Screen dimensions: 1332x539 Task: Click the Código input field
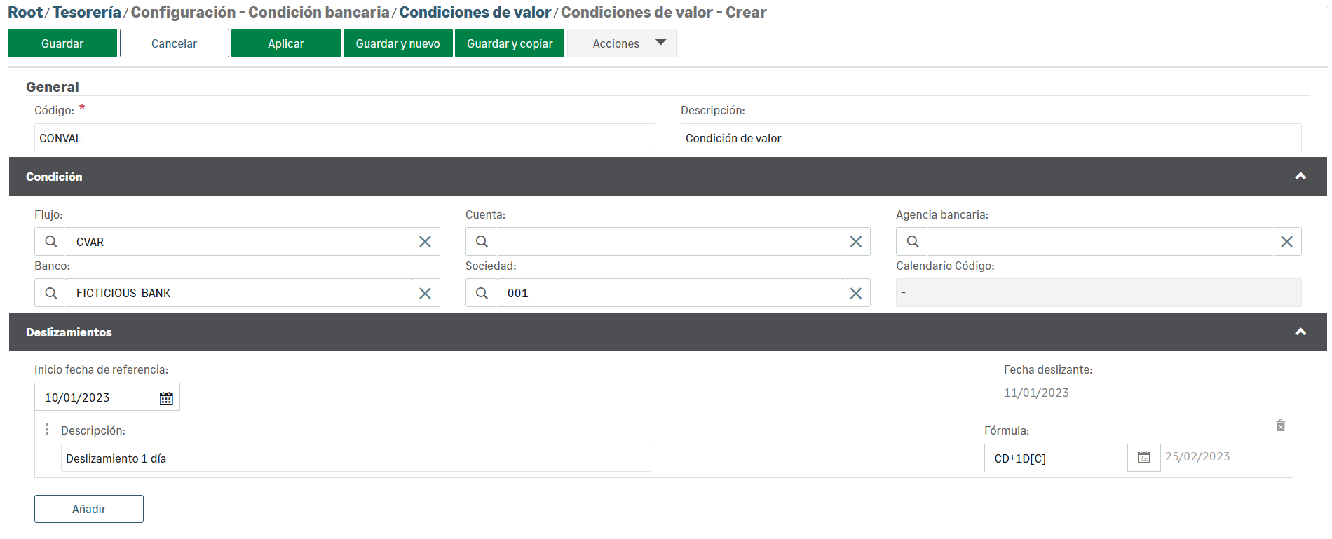tap(344, 138)
